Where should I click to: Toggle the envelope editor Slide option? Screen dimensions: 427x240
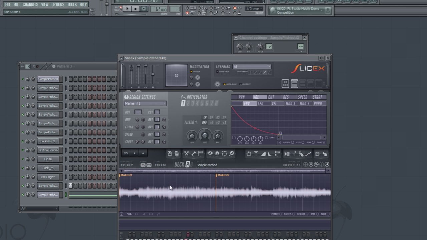click(x=324, y=142)
